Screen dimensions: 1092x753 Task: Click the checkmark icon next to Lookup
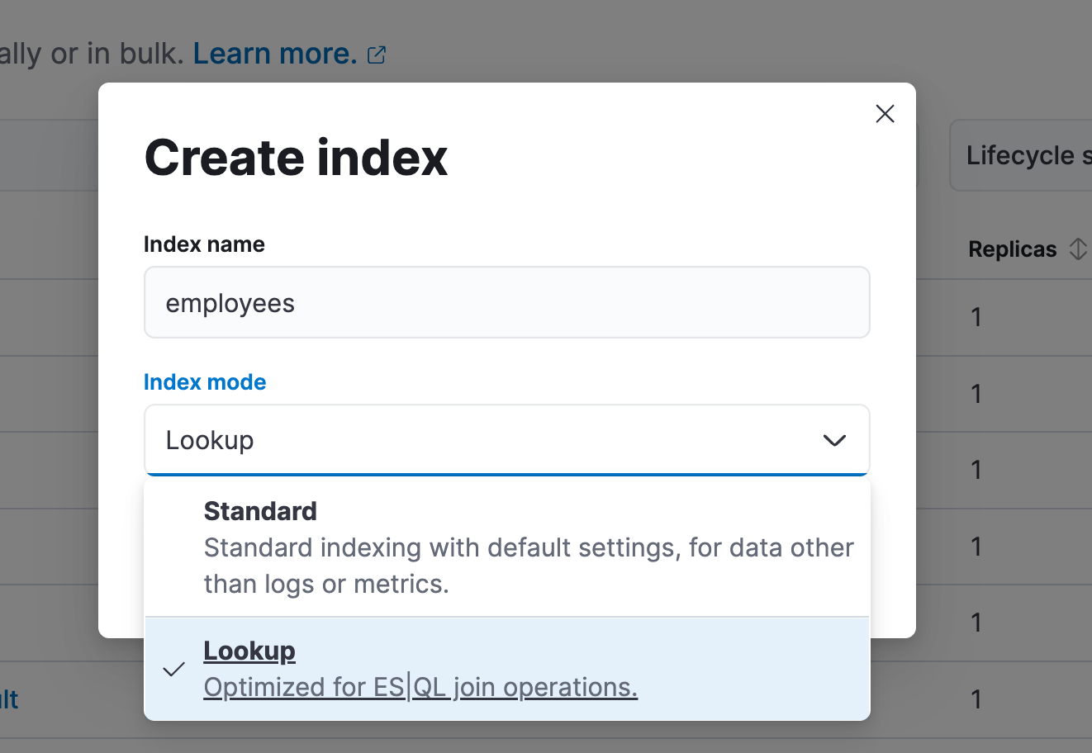tap(173, 669)
